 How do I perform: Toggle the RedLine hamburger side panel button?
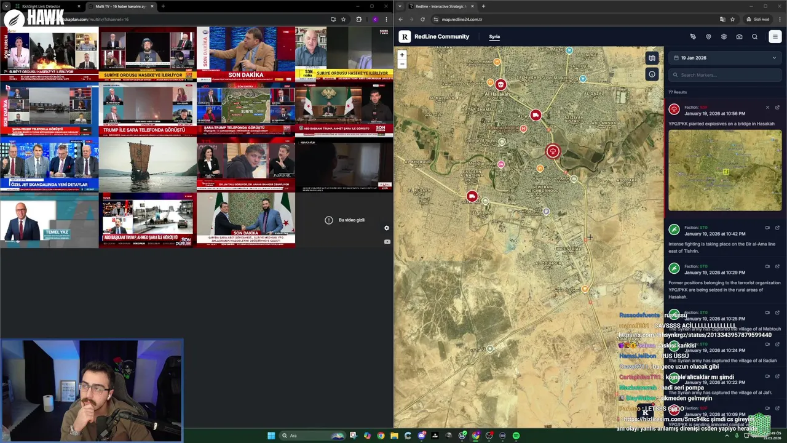click(775, 37)
